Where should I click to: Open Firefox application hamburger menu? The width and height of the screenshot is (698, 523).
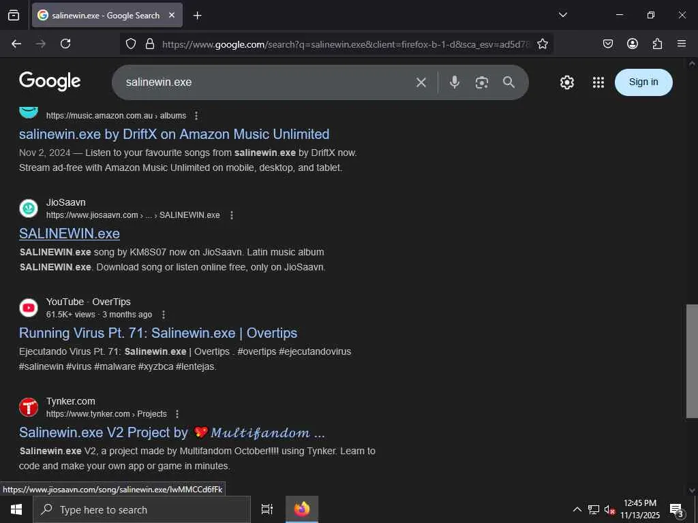(x=682, y=44)
